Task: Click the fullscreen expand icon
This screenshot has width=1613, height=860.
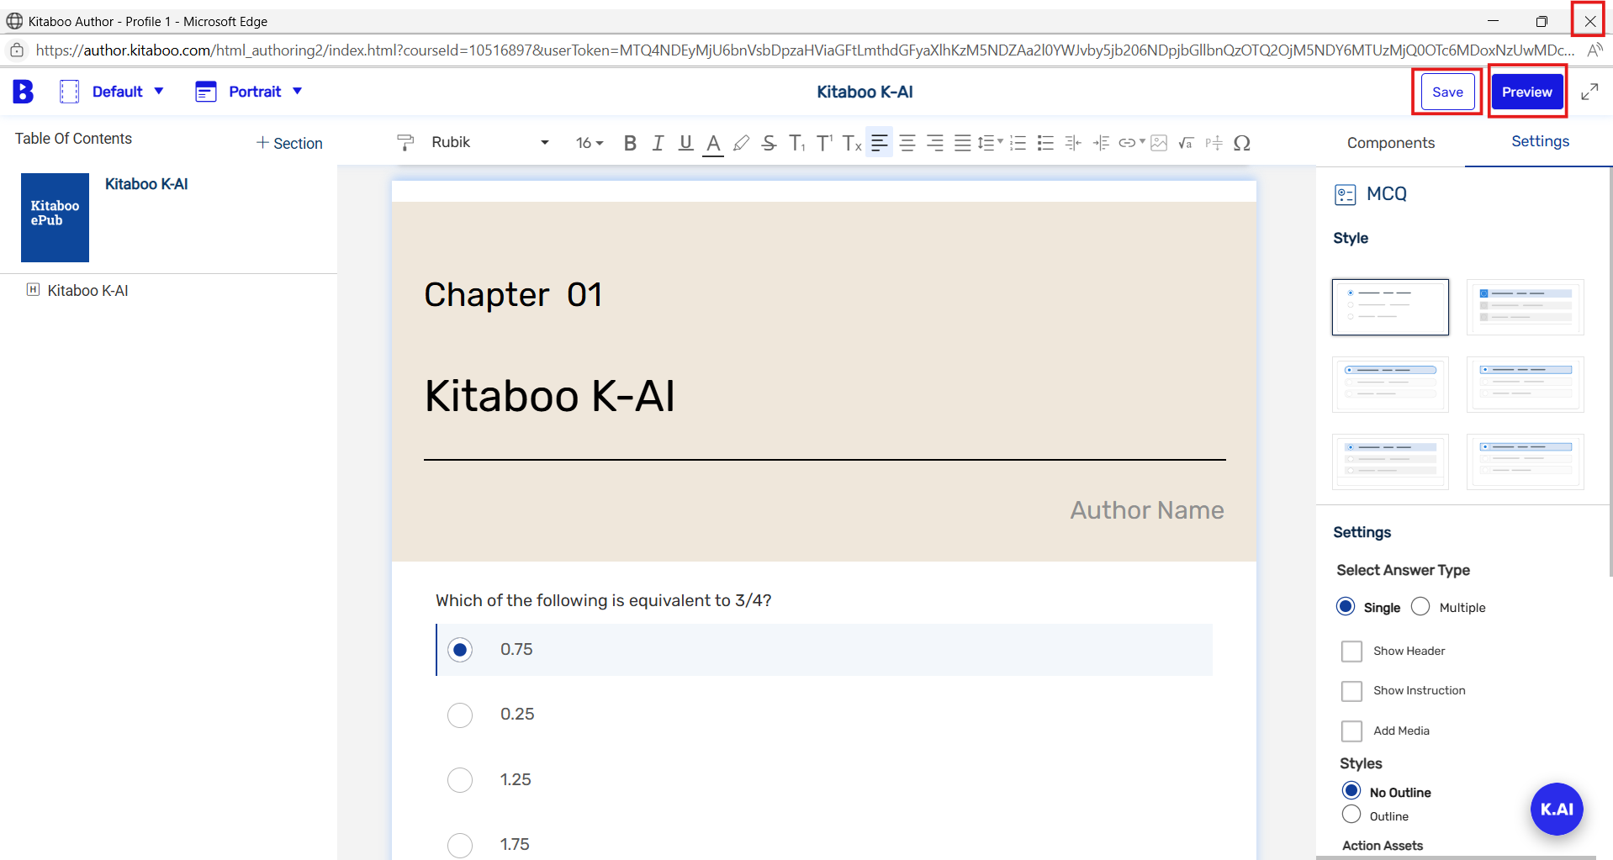Action: pos(1589,92)
